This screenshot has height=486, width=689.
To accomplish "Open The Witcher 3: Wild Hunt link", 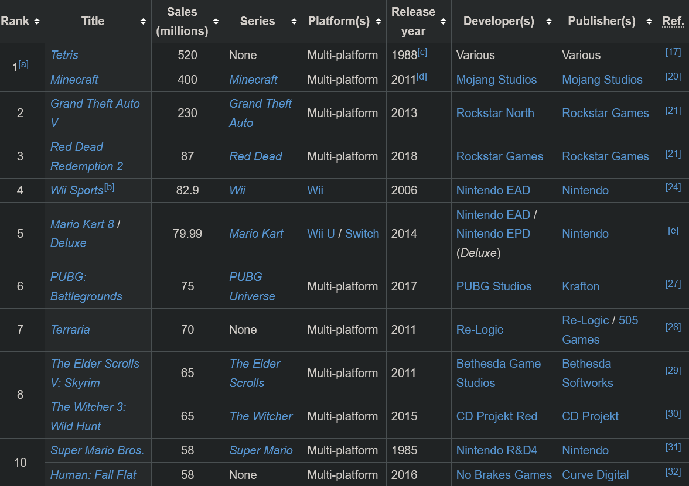I will click(88, 417).
